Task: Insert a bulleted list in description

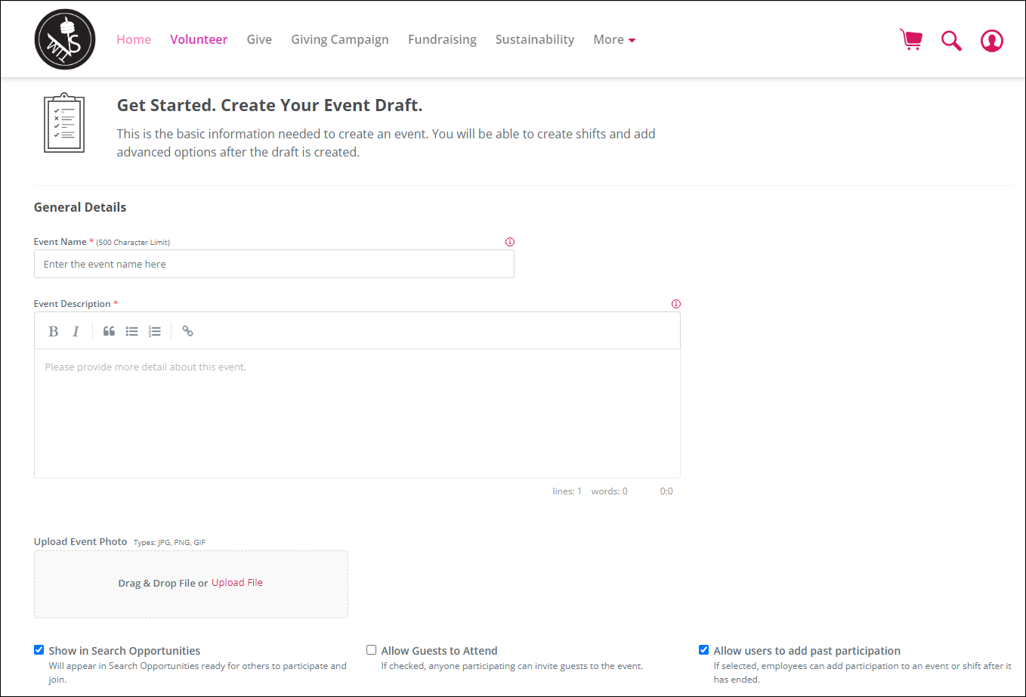Action: 131,331
